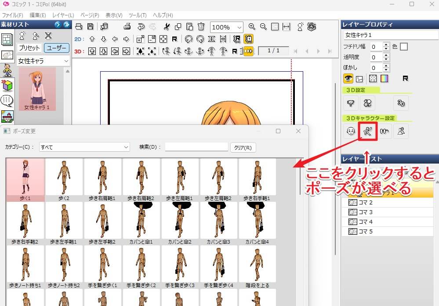The width and height of the screenshot is (439, 306).
Task: Open the 編集(E) menu
Action: click(38, 15)
